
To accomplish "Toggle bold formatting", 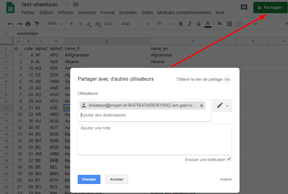I will click(x=181, y=24).
